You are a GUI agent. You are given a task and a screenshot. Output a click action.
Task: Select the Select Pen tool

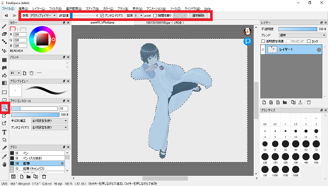(x=4, y=115)
